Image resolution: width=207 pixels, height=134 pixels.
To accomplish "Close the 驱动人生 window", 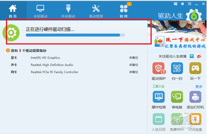I will tap(203, 4).
